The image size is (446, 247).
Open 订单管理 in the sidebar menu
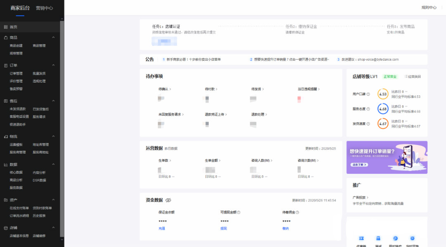[16, 74]
